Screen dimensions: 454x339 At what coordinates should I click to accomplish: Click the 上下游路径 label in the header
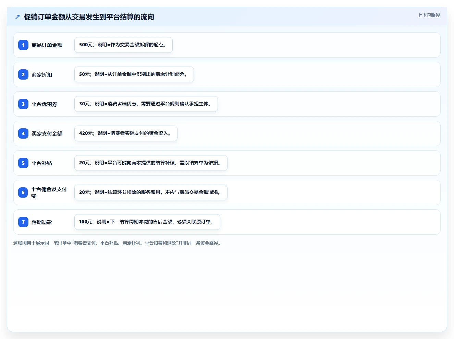429,15
